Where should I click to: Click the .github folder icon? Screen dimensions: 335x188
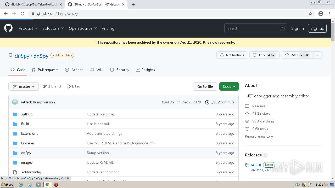tap(15, 114)
